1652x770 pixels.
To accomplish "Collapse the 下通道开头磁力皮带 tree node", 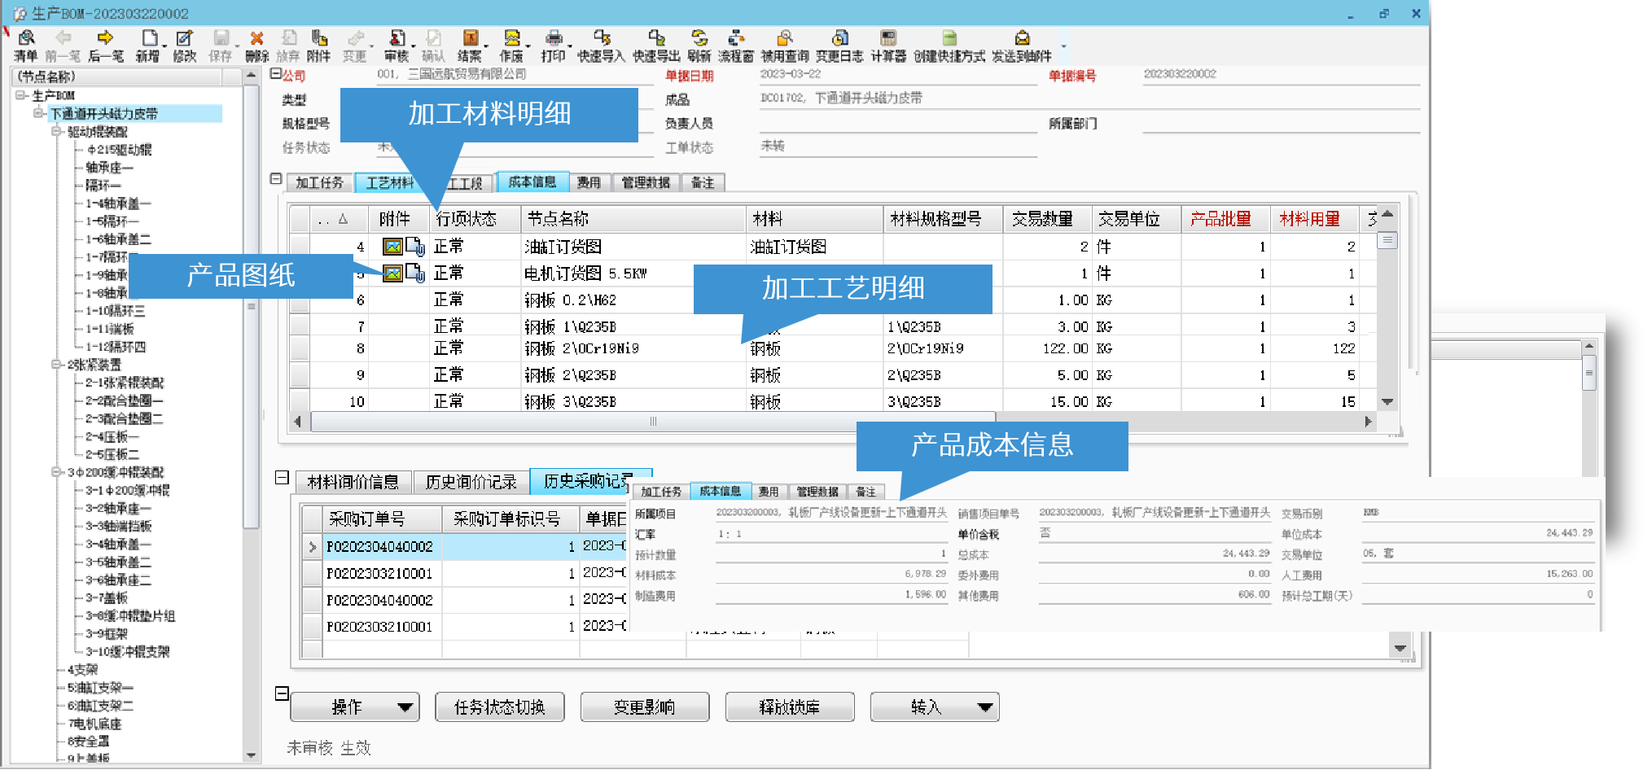I will click(37, 113).
